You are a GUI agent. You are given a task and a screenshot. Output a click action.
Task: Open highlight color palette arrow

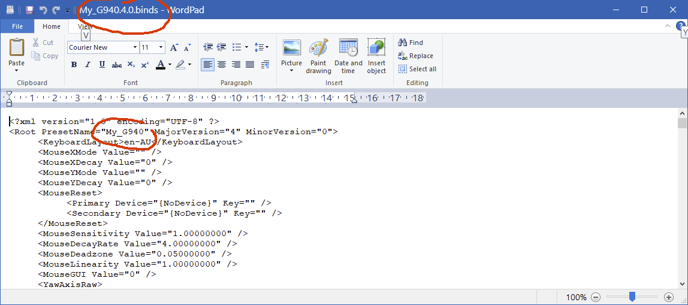[x=189, y=65]
